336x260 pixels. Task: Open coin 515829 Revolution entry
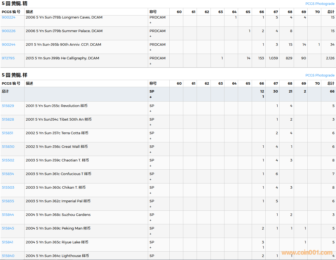tap(8, 106)
